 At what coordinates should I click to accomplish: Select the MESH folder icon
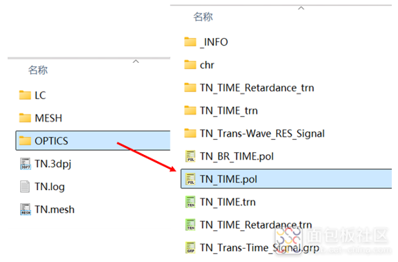25,118
